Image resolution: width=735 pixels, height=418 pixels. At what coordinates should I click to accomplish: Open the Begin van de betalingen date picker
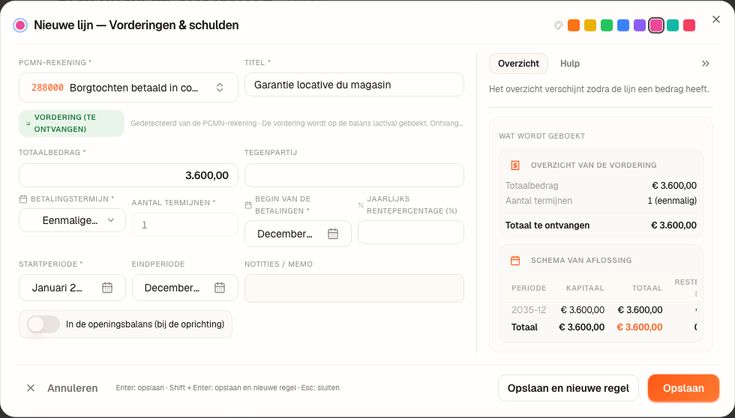click(298, 234)
